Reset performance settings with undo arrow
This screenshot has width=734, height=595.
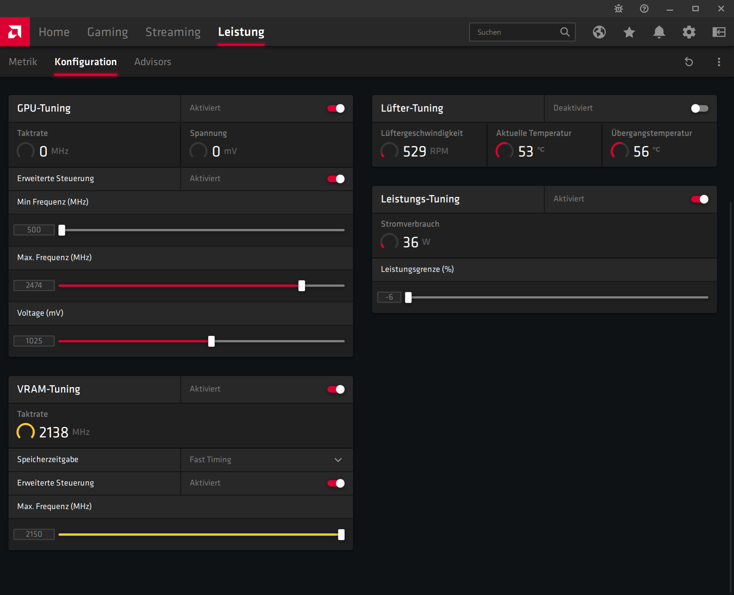(689, 62)
